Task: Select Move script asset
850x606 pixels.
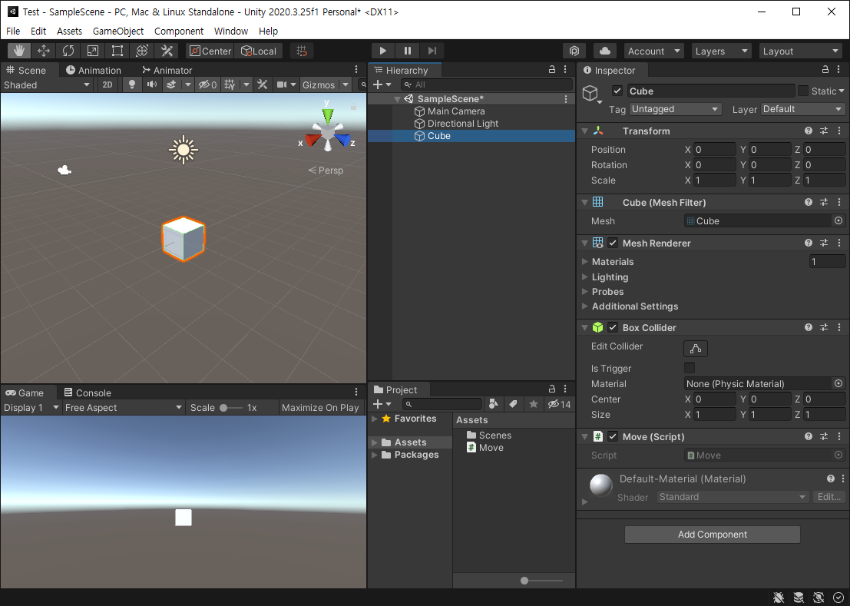Action: pos(485,448)
